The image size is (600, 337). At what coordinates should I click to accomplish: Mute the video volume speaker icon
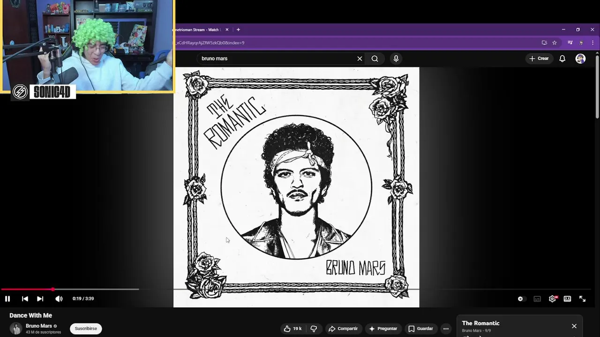tap(59, 299)
